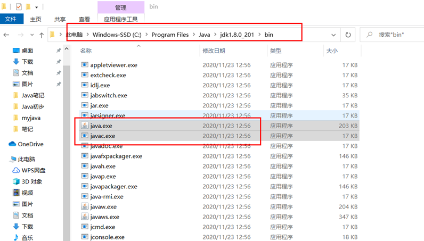Click the pin icon beside 桌面
Image resolution: width=424 pixels, height=241 pixels.
(59, 50)
